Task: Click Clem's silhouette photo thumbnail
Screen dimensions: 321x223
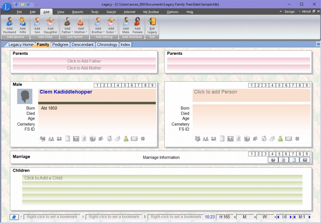Action: (25, 96)
